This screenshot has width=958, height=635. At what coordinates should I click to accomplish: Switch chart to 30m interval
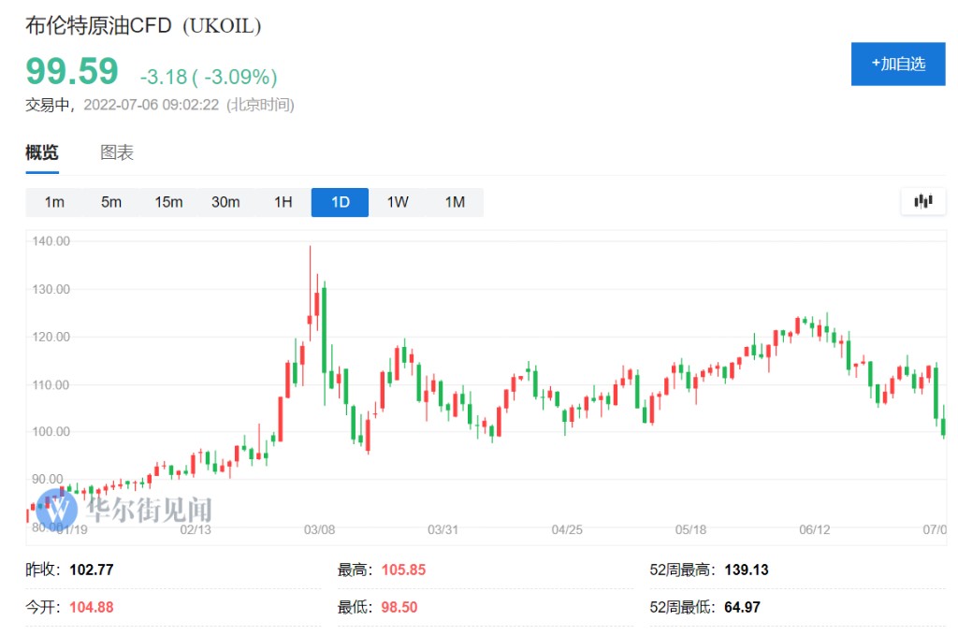225,202
